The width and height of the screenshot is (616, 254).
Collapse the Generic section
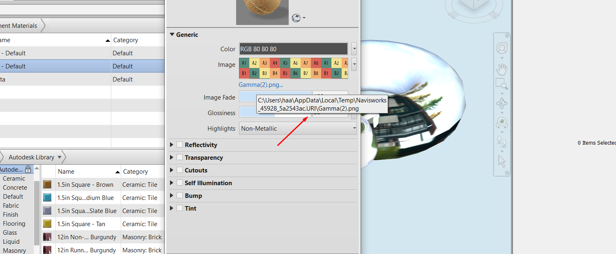(172, 35)
